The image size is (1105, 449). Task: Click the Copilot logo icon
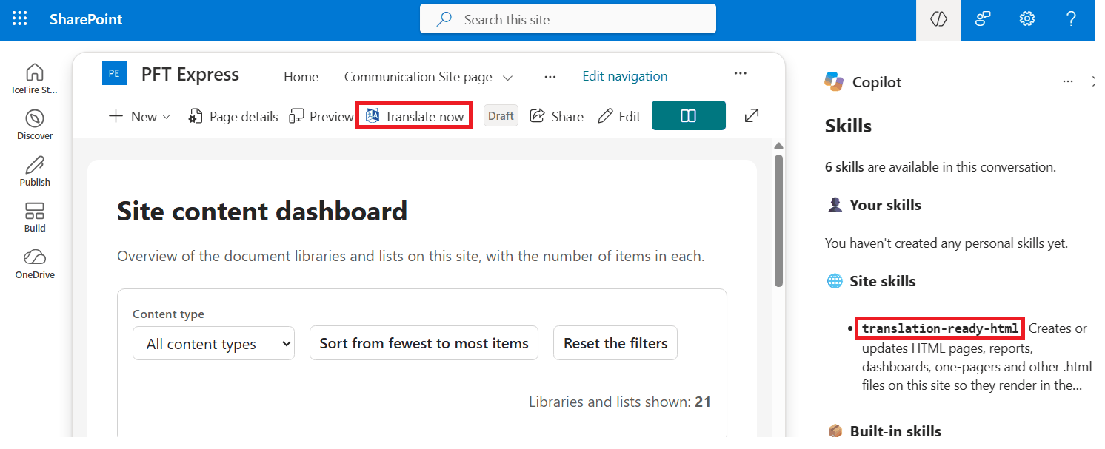click(x=834, y=81)
